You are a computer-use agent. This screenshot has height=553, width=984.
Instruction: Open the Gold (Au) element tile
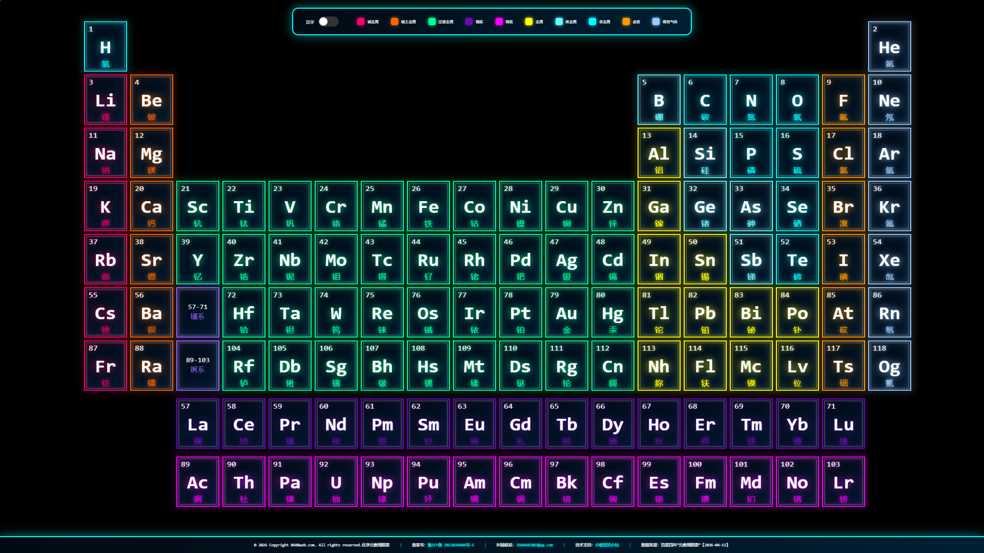coord(566,313)
